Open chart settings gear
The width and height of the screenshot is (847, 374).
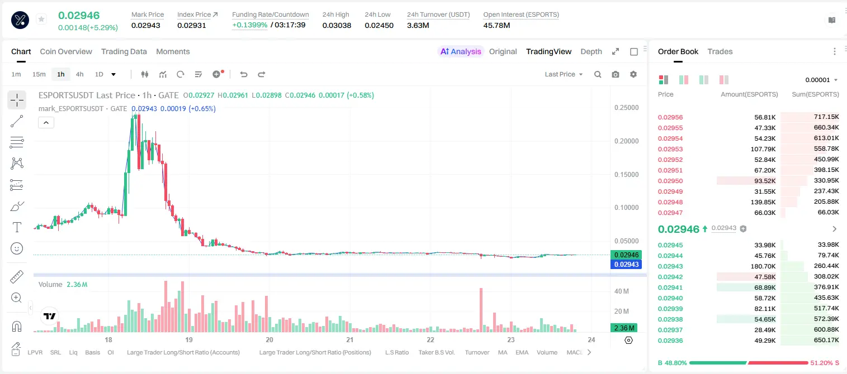point(633,74)
